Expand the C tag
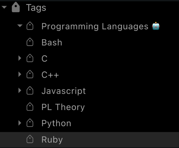179x148 pixels. 20,58
